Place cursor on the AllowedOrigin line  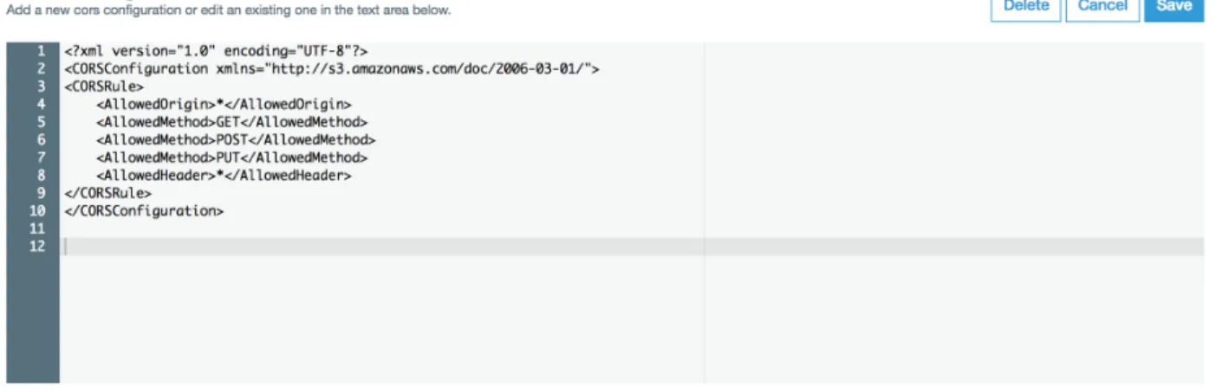[x=224, y=104]
